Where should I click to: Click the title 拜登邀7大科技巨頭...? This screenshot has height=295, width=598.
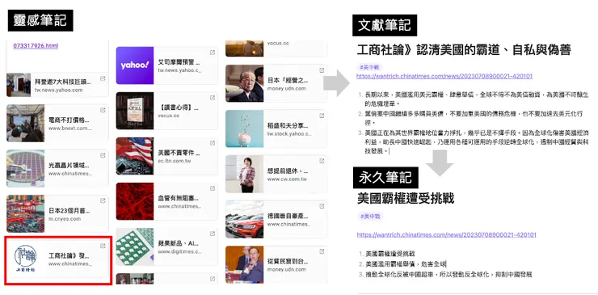point(63,82)
